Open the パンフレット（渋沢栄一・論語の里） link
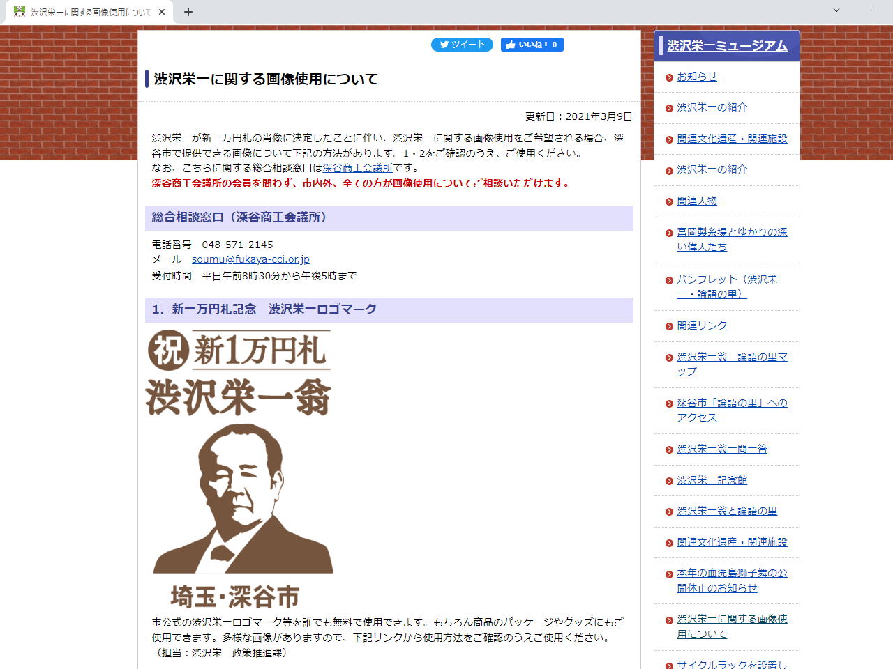893x669 pixels. pos(727,286)
